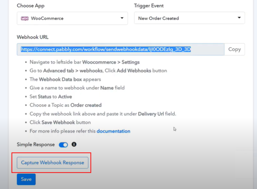Click the "Add Webhooks" instruction line
The height and width of the screenshot is (189, 257).
pyautogui.click(x=98, y=71)
